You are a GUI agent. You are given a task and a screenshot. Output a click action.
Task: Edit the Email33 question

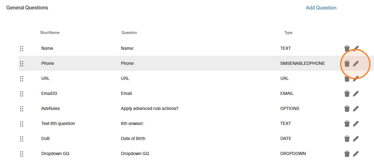point(356,94)
